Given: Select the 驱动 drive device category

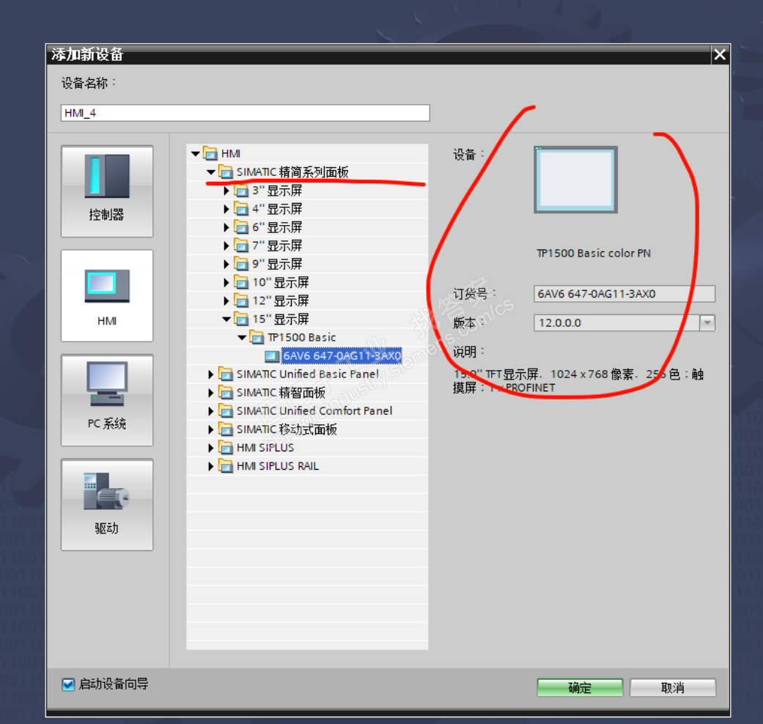Looking at the screenshot, I should pos(107,505).
